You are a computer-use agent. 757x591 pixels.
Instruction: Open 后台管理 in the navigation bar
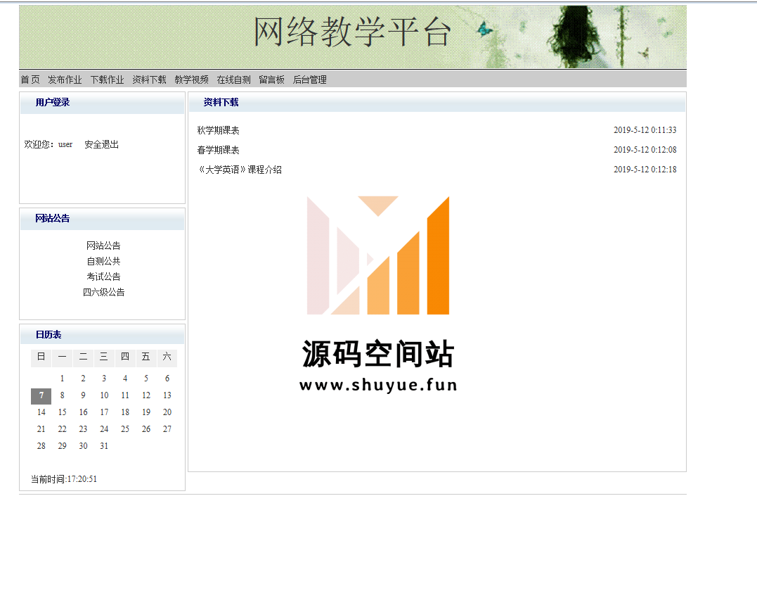(310, 80)
